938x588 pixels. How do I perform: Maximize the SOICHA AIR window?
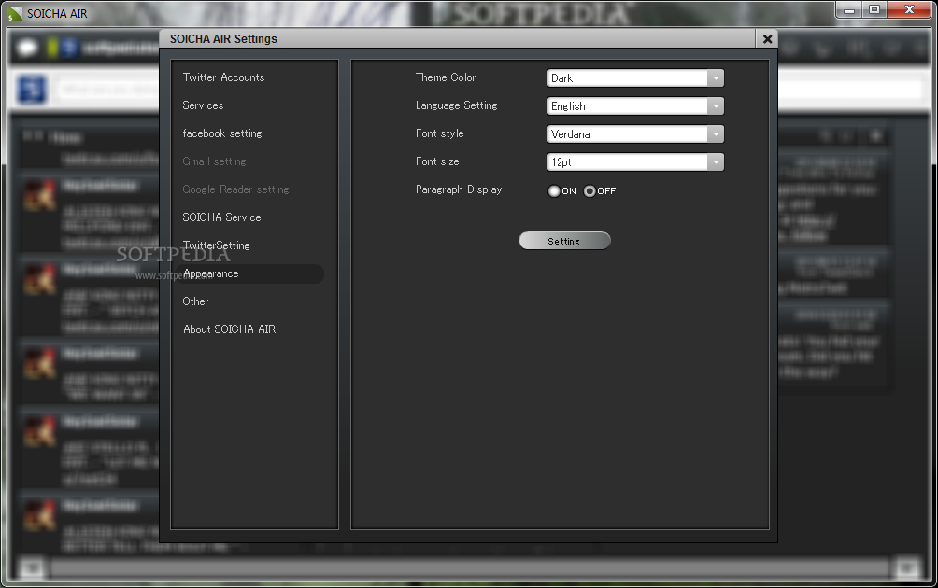pos(874,10)
